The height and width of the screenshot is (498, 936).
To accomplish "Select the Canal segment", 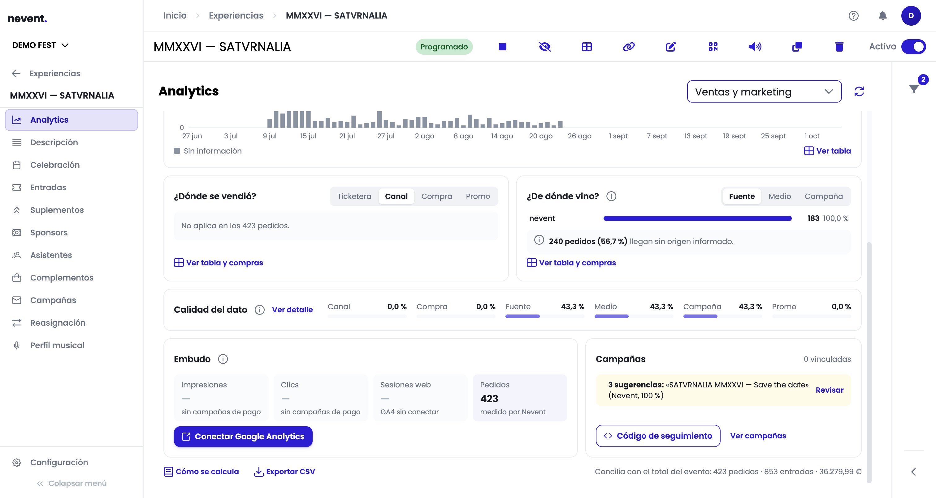I will coord(396,196).
